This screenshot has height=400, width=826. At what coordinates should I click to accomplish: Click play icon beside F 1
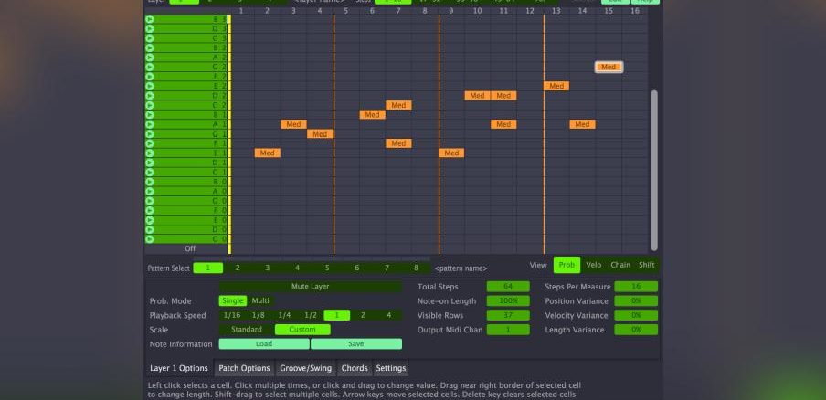[x=150, y=143]
